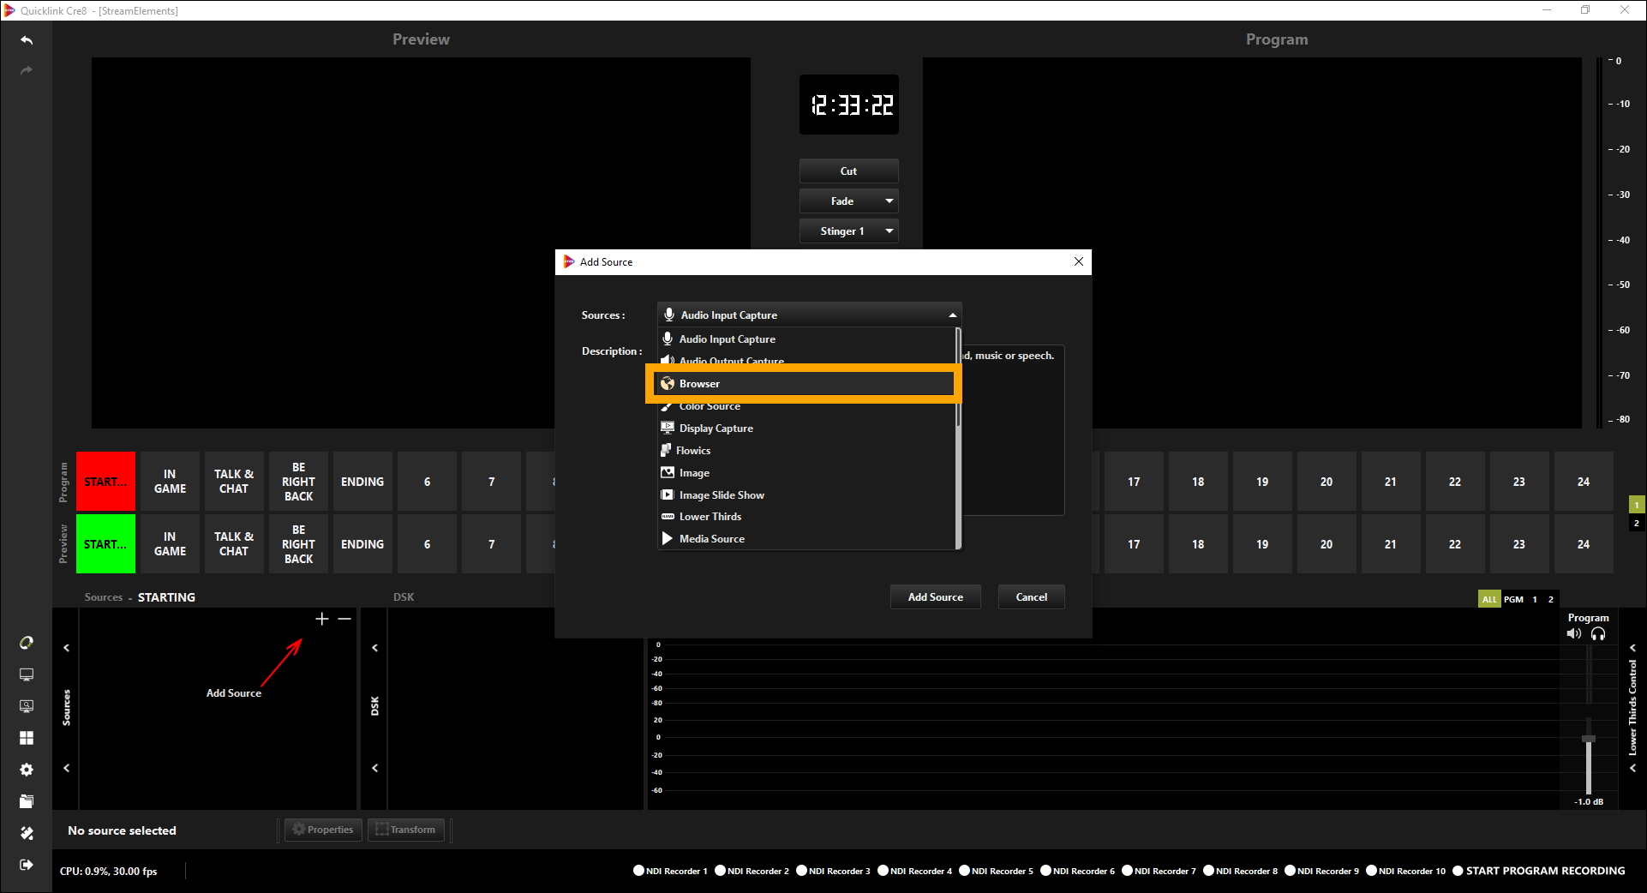Screen dimensions: 1647x893
Task: Click the undo arrow icon
Action: point(27,40)
